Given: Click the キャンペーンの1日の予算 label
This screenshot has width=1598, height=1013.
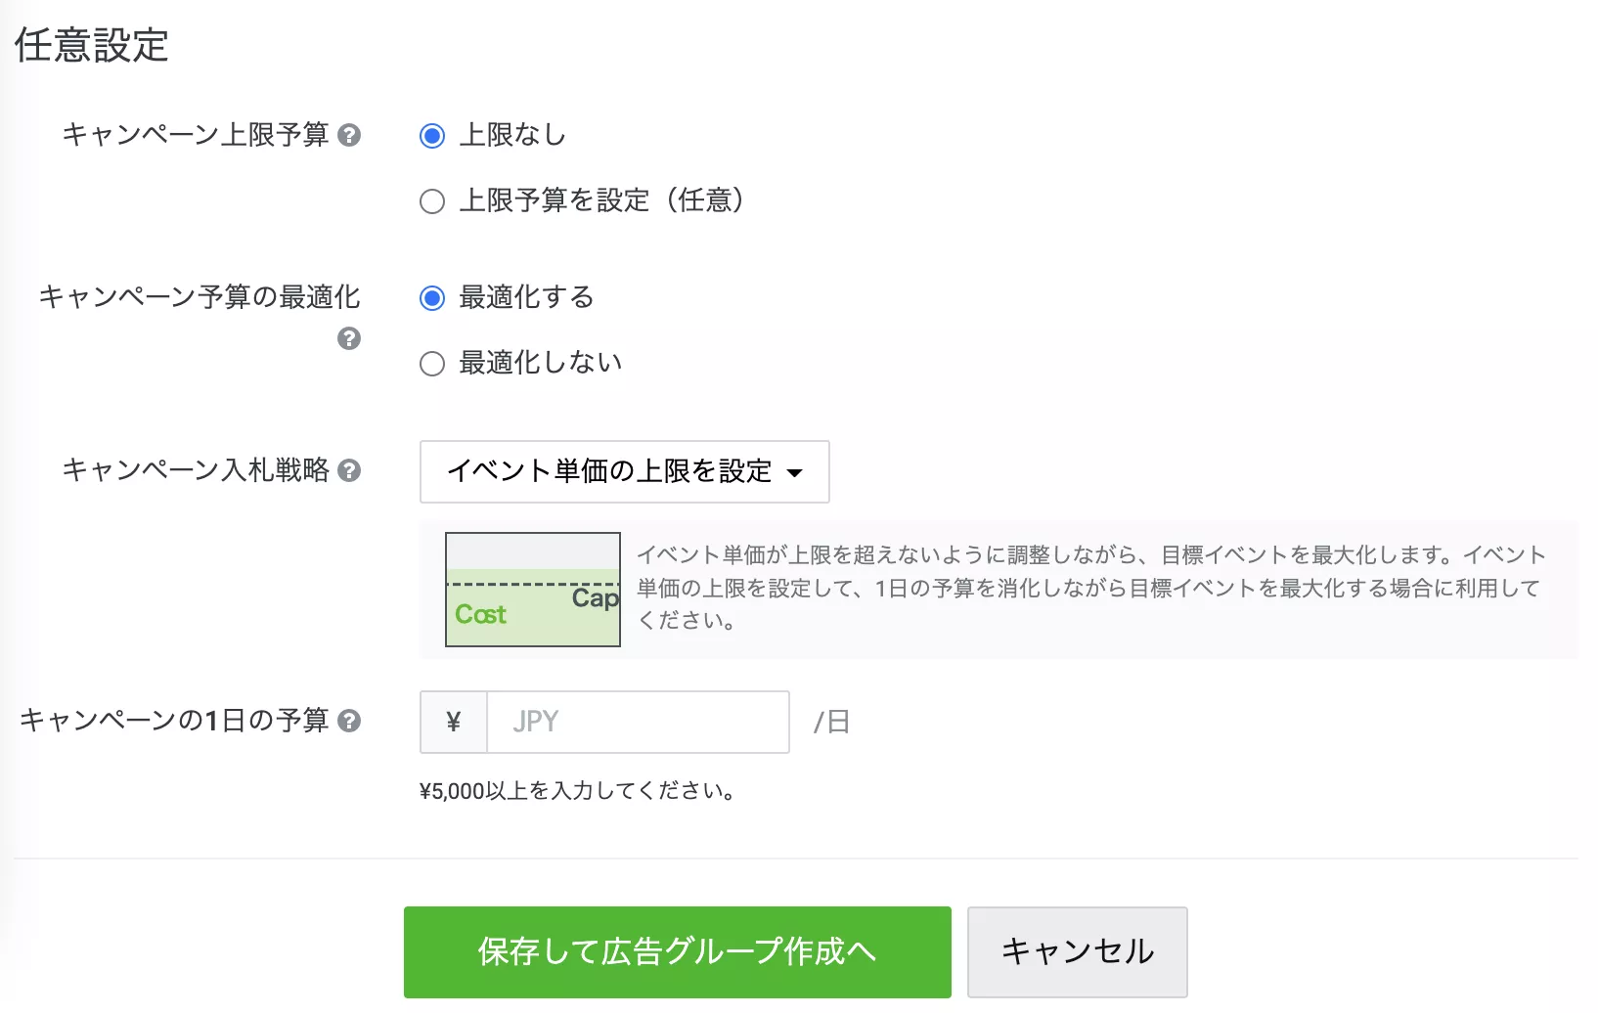Looking at the screenshot, I should [x=174, y=721].
